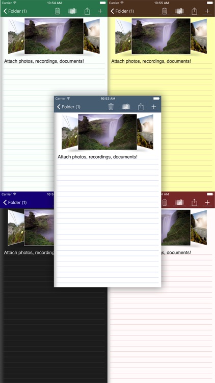215x383 pixels.
Task: Go back to Folder (1) in navy-header dark note
Action: (15, 203)
